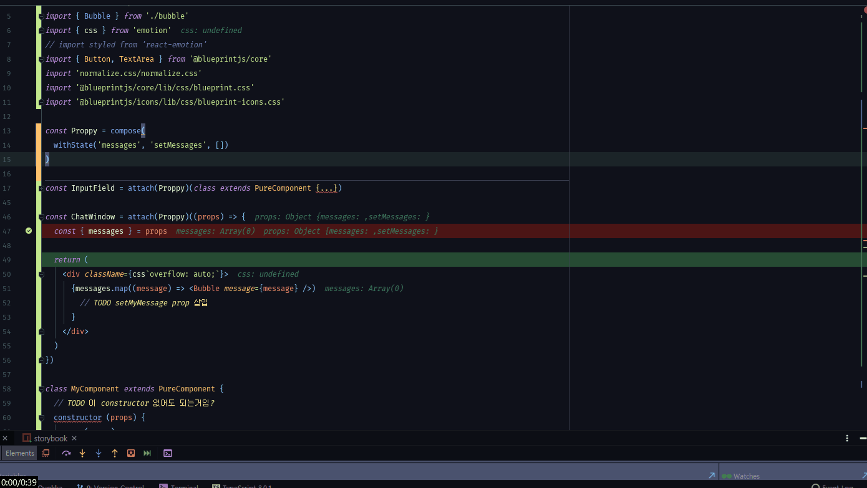Click the 'InputField' constant name

(93, 188)
